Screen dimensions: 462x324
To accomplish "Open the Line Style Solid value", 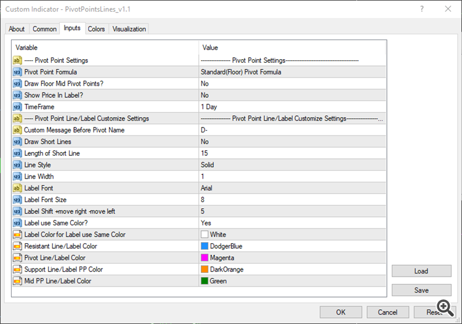I will 292,165.
